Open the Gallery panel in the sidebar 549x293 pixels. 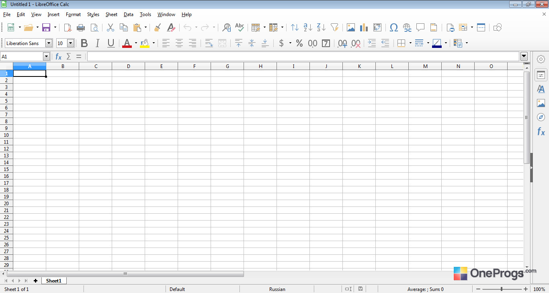pyautogui.click(x=541, y=103)
